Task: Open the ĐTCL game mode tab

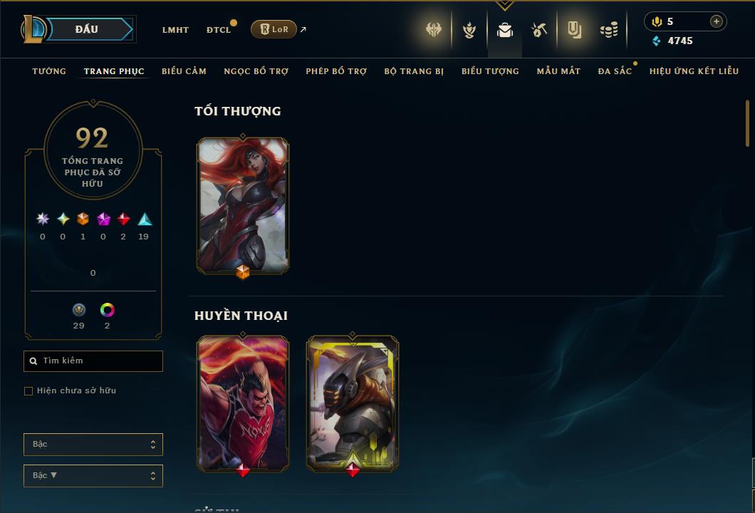Action: [219, 30]
